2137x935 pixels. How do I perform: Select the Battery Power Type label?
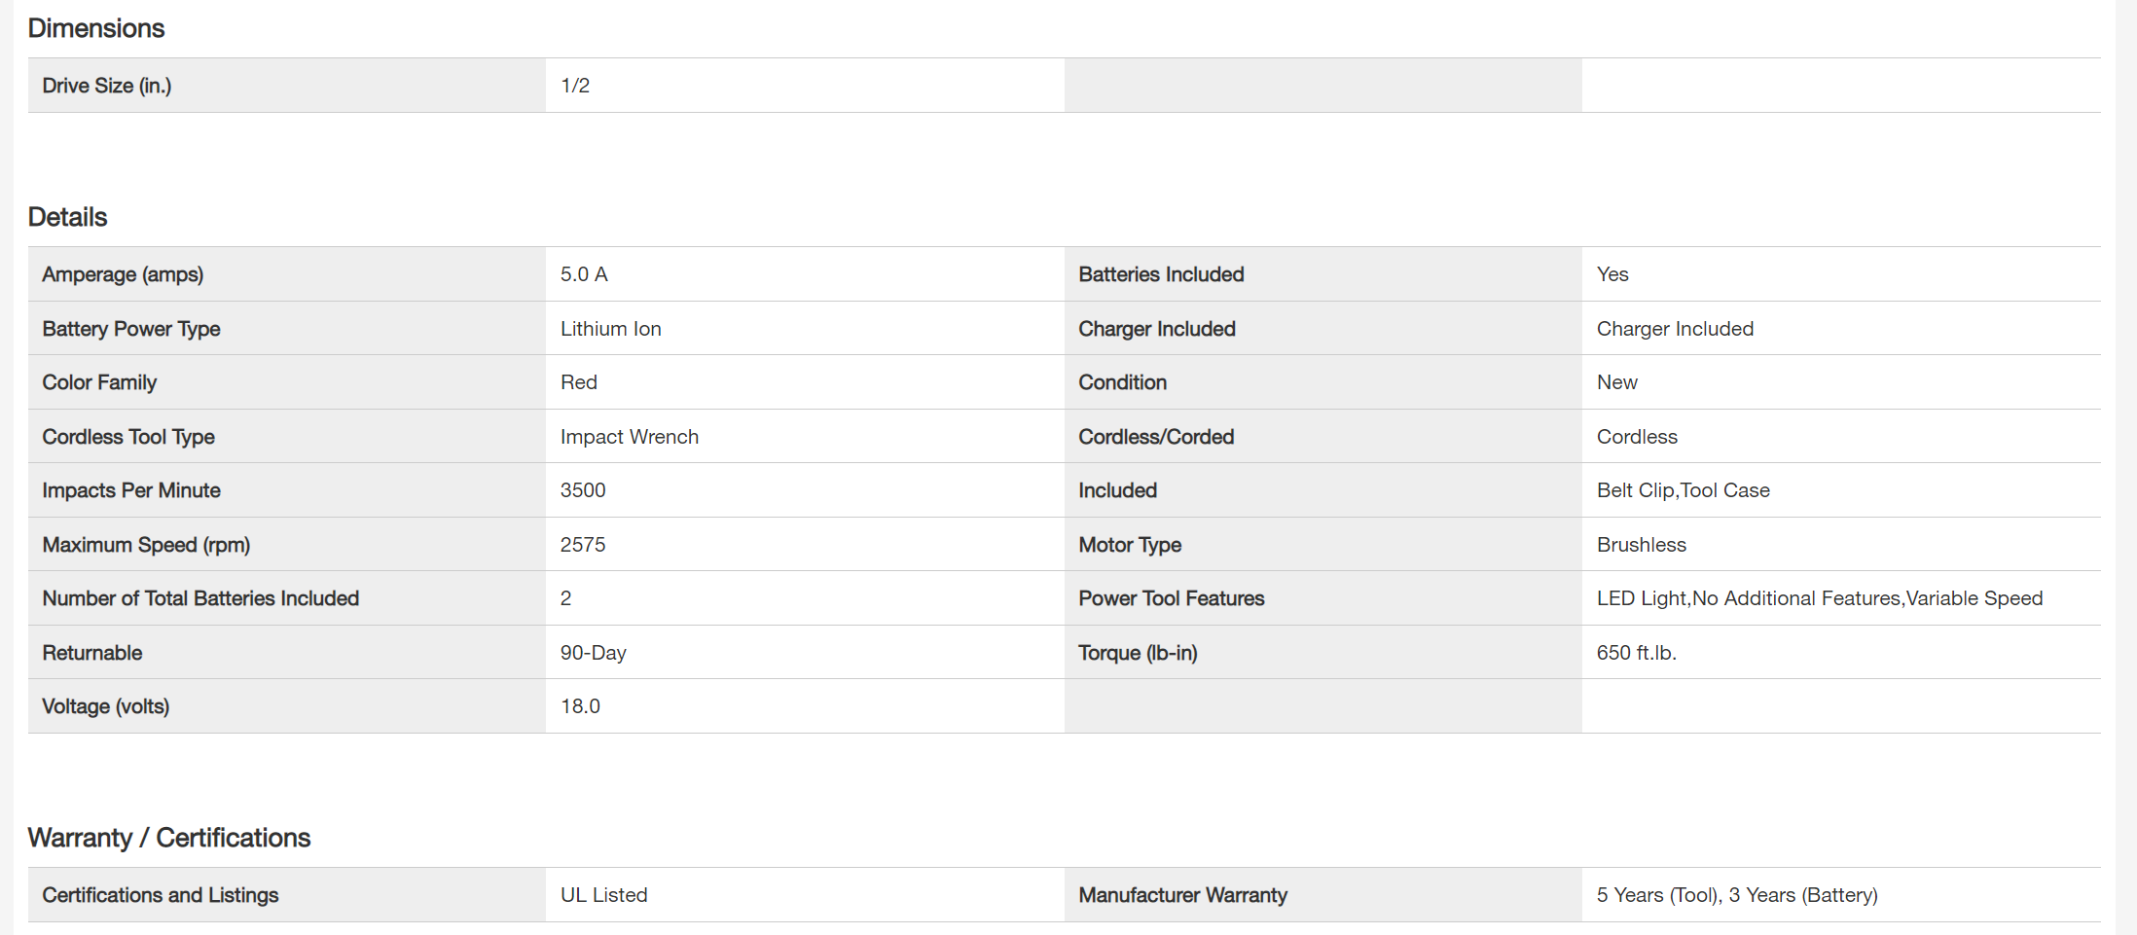[x=130, y=329]
